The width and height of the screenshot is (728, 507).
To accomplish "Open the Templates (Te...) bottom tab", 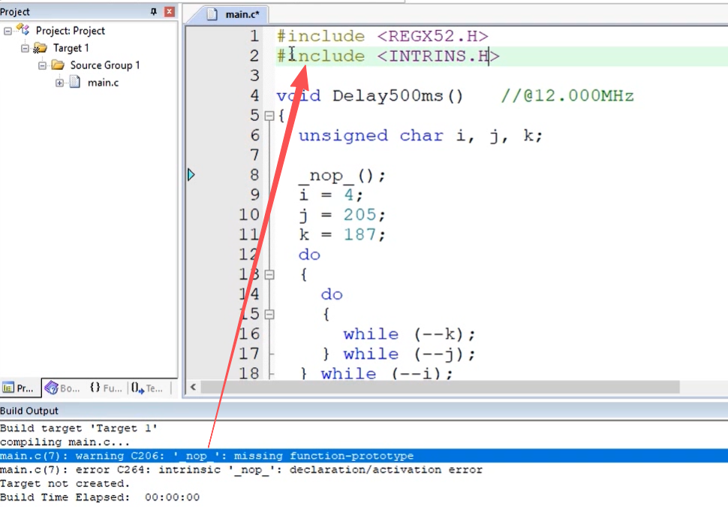I will (x=146, y=388).
